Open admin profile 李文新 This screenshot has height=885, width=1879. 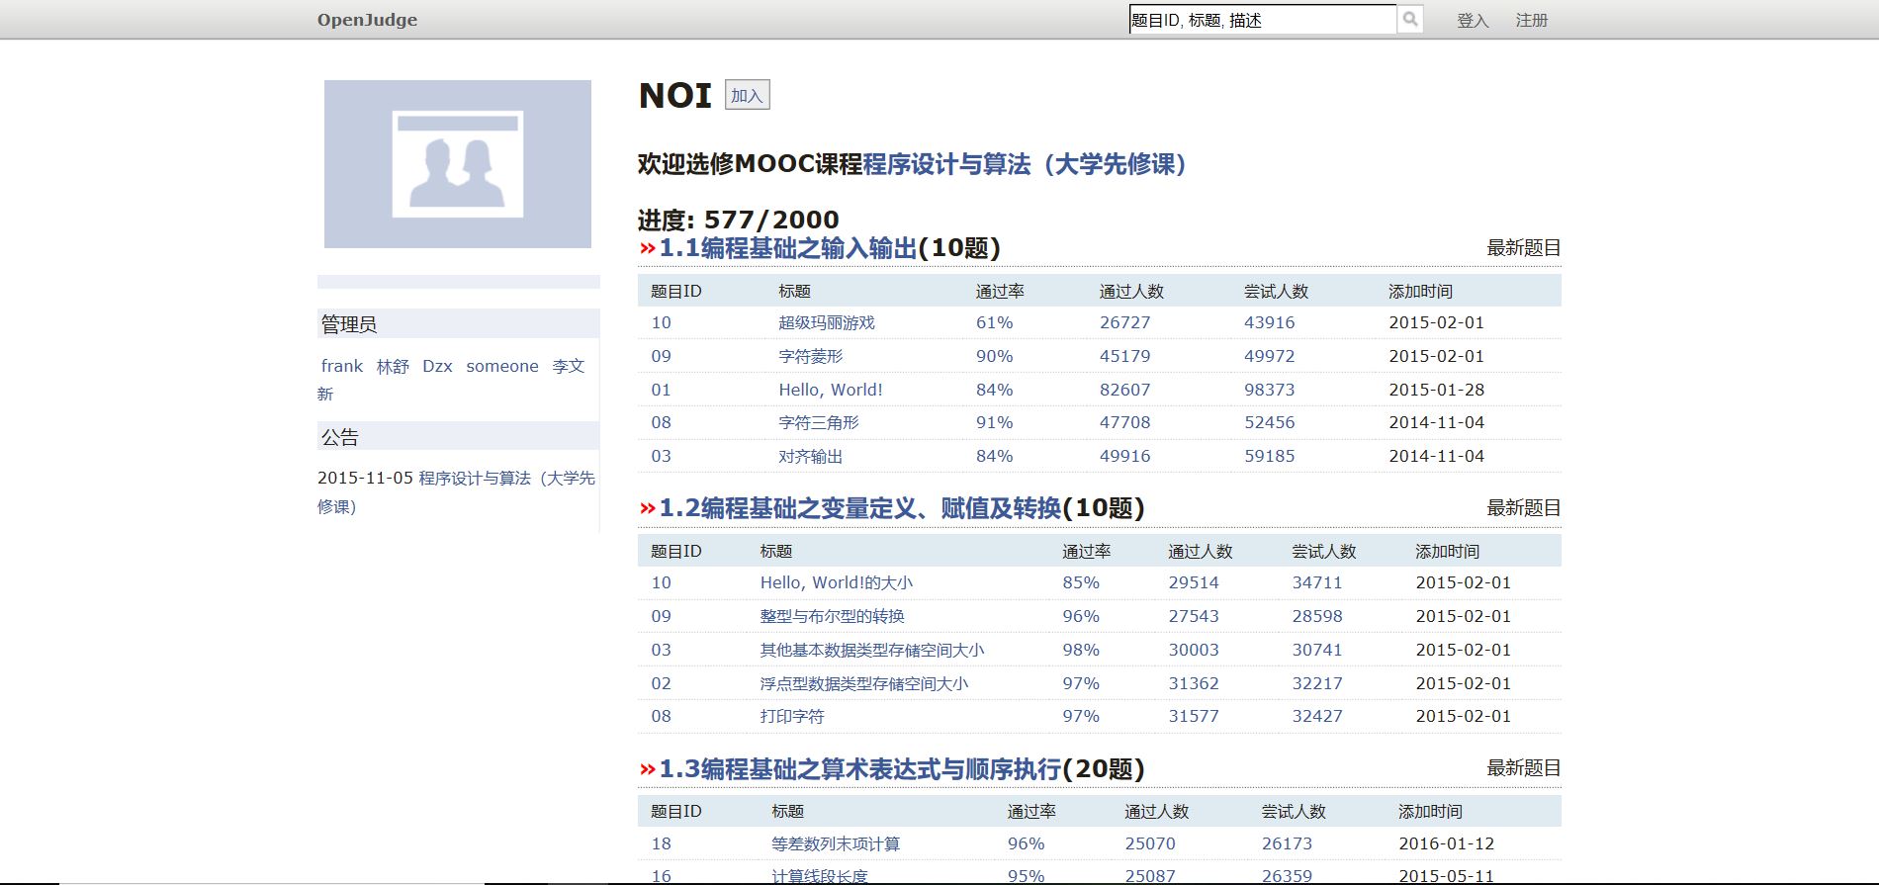[569, 366]
